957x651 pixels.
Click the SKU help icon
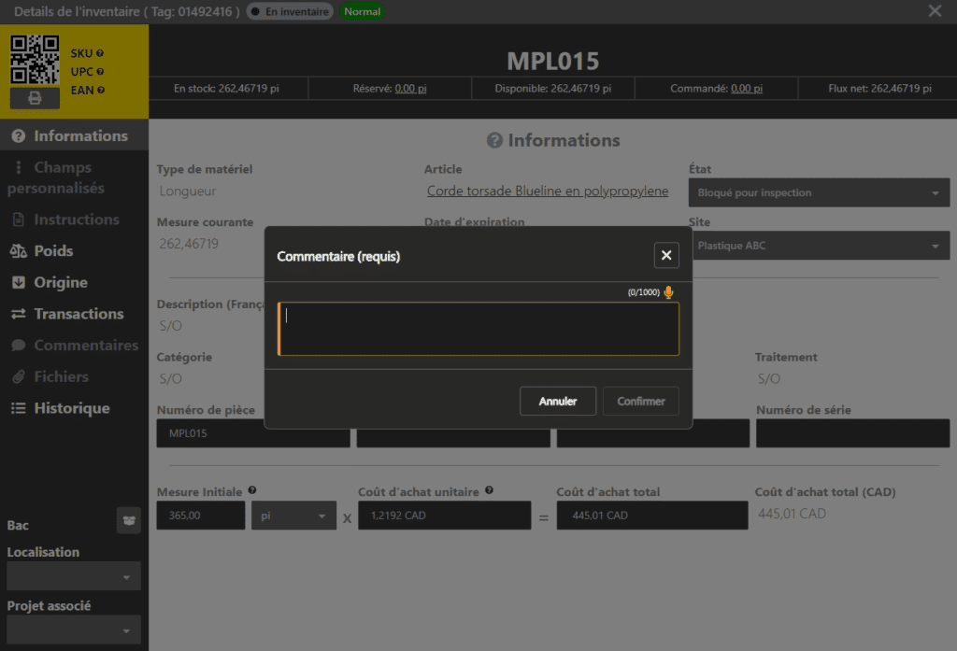pyautogui.click(x=100, y=53)
